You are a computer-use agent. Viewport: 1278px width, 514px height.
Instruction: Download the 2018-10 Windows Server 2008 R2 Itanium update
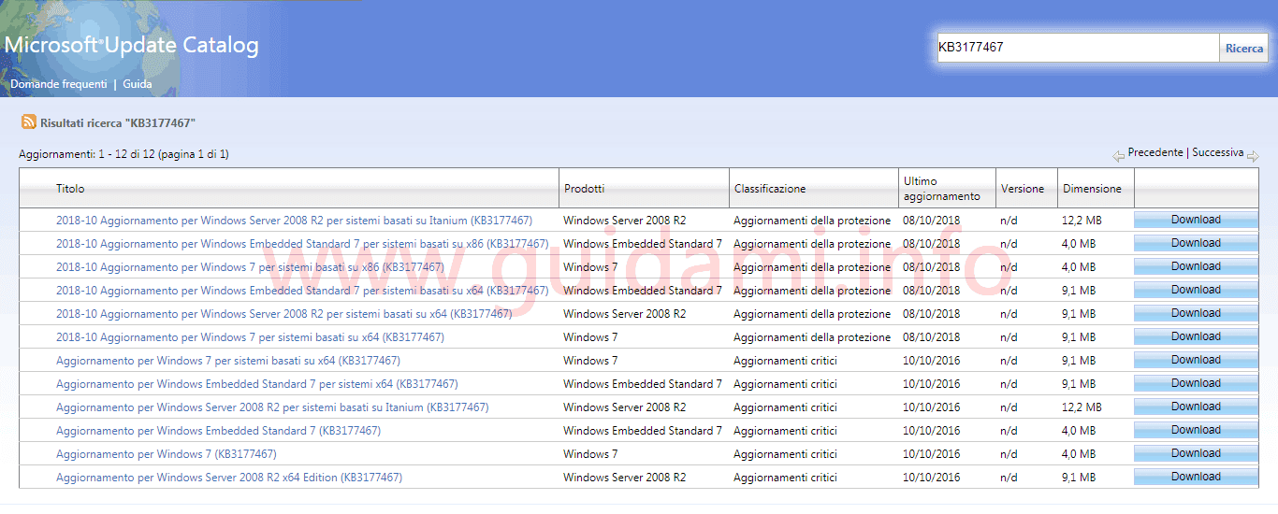[x=1196, y=220]
